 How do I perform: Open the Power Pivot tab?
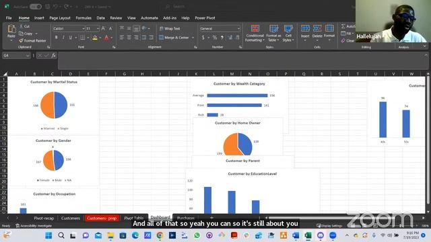pos(205,18)
